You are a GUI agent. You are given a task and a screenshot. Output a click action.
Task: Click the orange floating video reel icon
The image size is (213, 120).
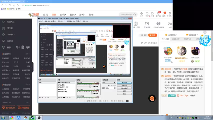[x=152, y=98]
